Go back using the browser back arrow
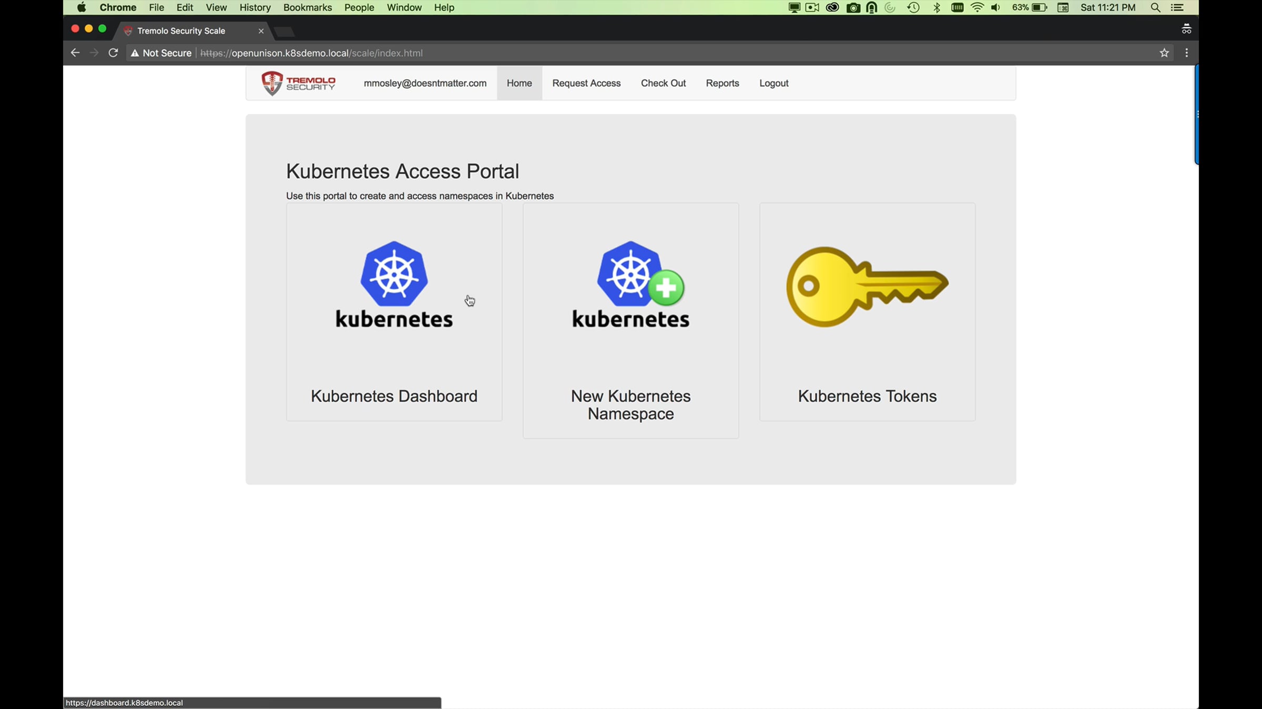 (75, 53)
